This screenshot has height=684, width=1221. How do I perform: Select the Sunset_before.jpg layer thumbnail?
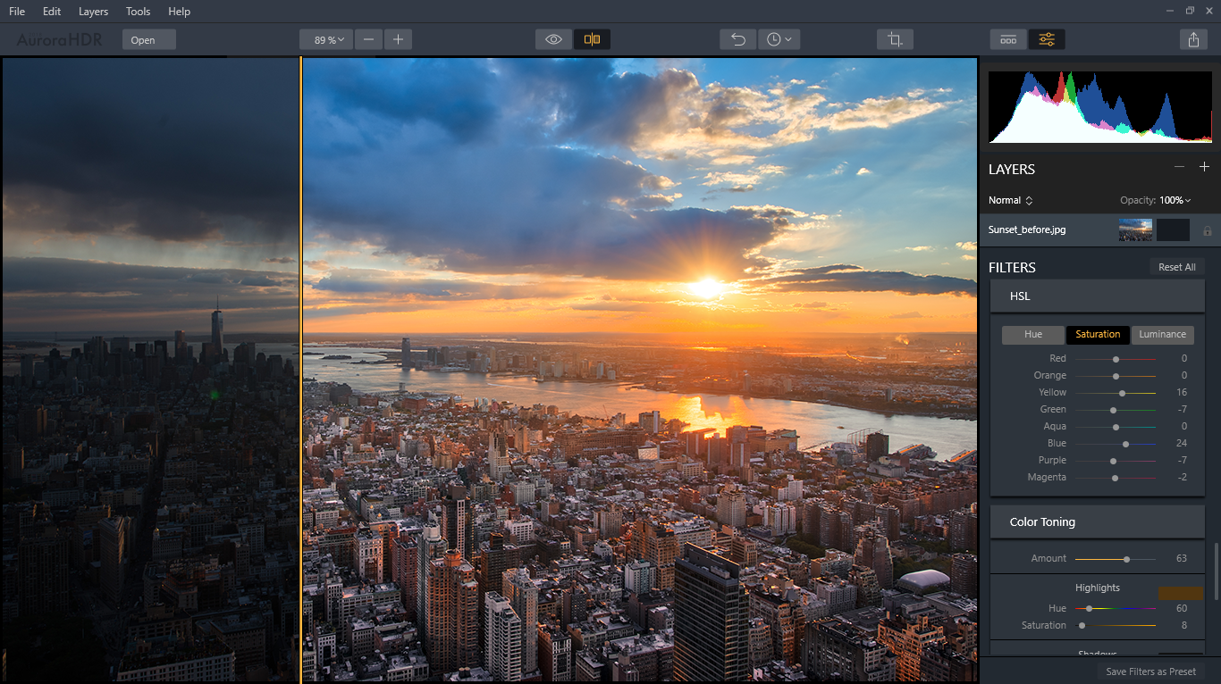click(1135, 229)
